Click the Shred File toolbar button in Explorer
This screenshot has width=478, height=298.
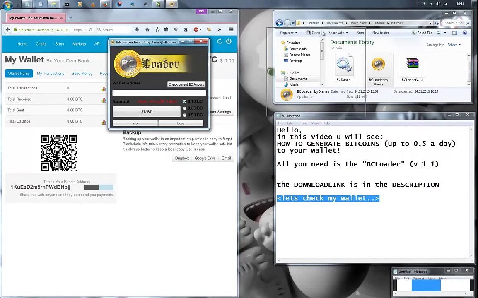coord(422,33)
